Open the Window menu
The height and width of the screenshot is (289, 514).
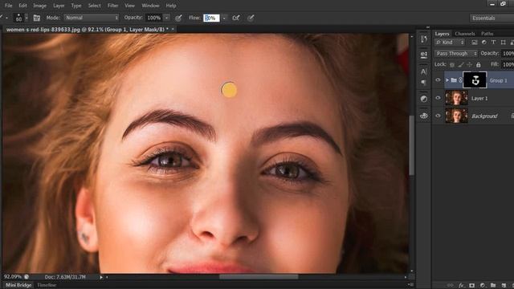tap(150, 6)
